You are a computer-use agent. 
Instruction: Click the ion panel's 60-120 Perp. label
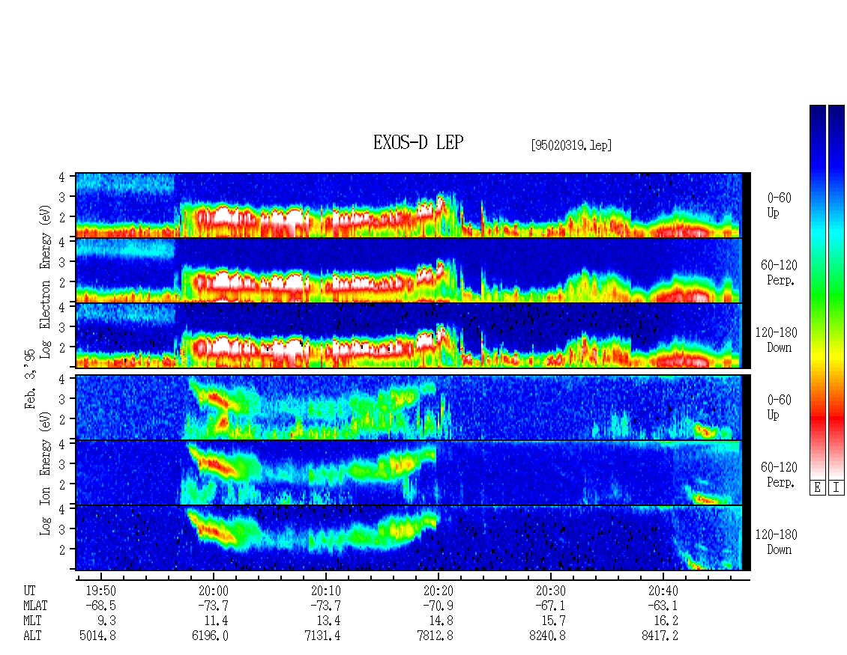(779, 475)
